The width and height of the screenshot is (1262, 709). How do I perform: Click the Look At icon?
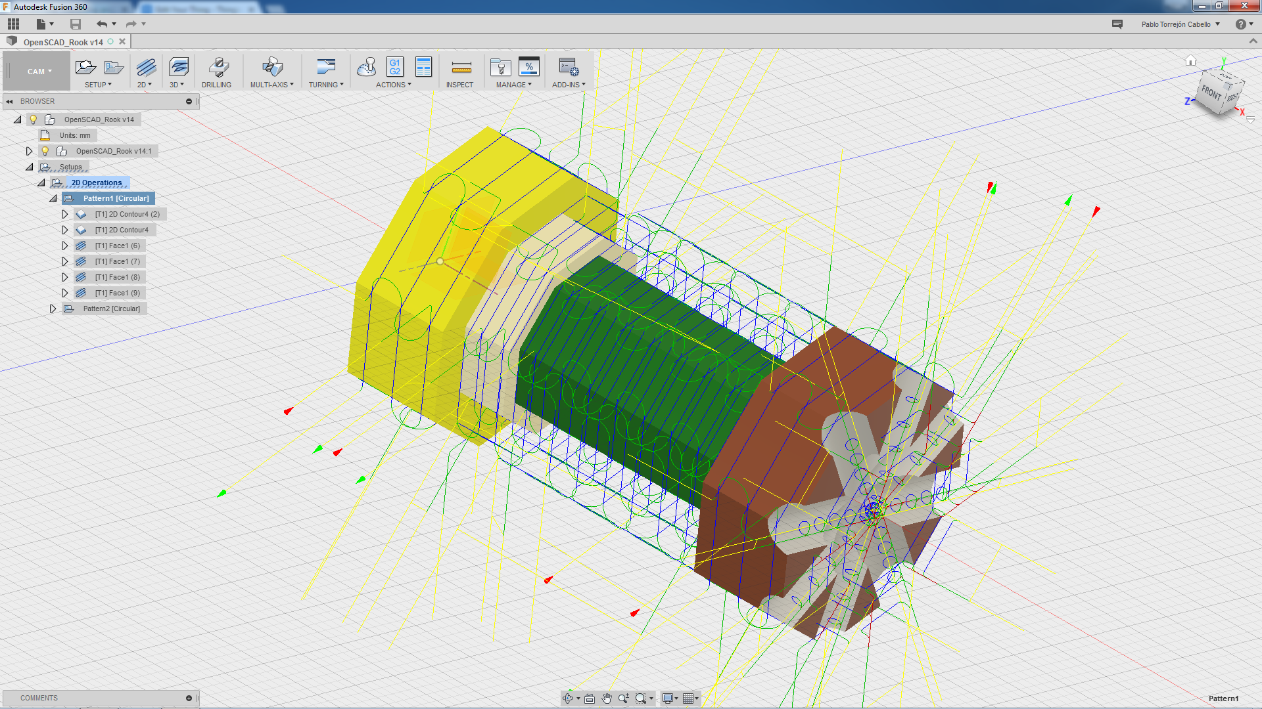click(x=590, y=698)
